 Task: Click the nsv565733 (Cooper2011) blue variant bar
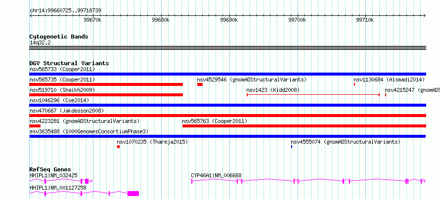pos(227,74)
